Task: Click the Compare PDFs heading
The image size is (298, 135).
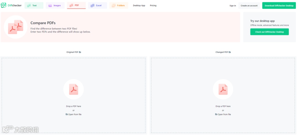Action: pos(43,23)
